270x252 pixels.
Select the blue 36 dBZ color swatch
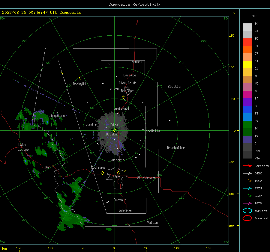click(247, 109)
